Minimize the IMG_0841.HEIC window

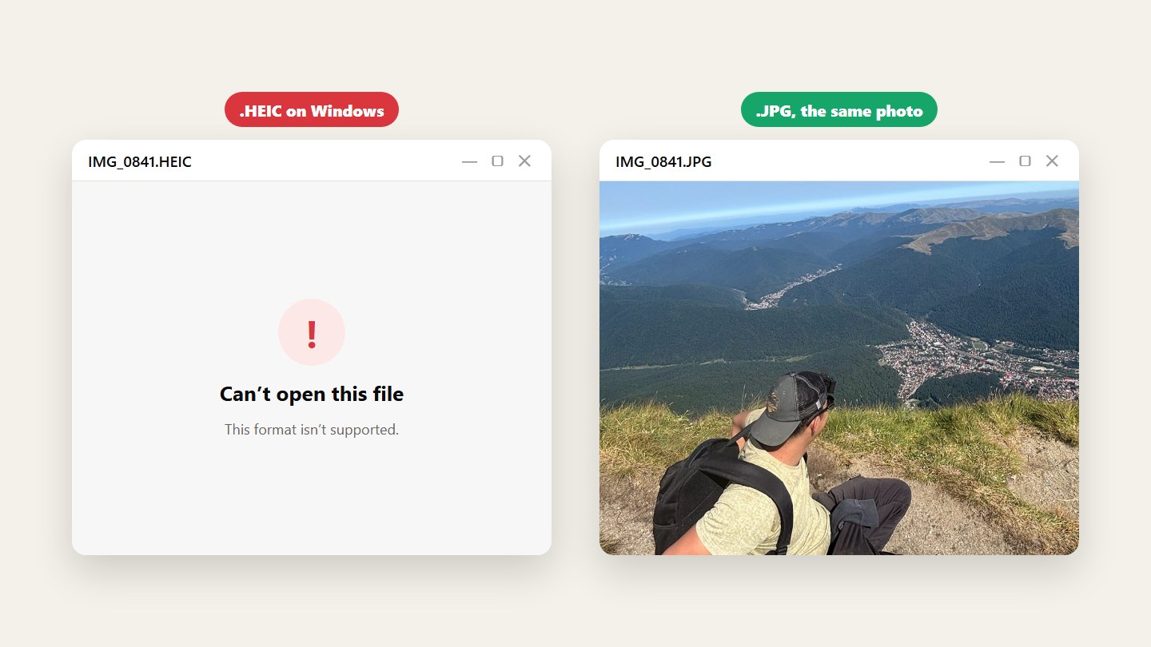pos(469,161)
